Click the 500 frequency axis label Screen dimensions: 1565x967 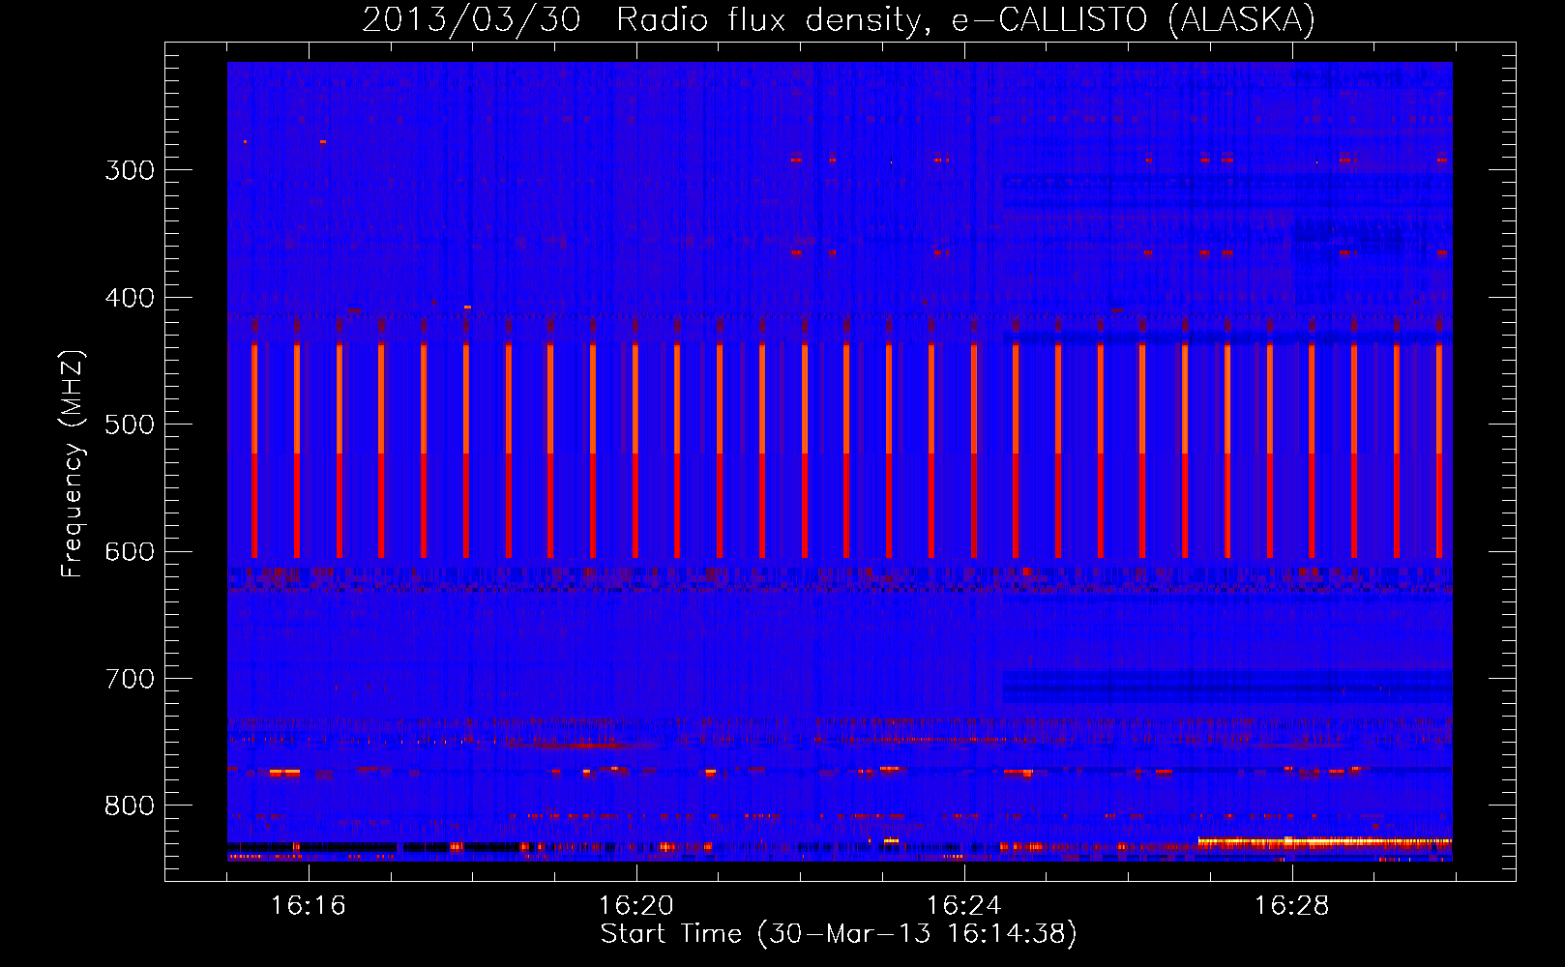tap(129, 425)
